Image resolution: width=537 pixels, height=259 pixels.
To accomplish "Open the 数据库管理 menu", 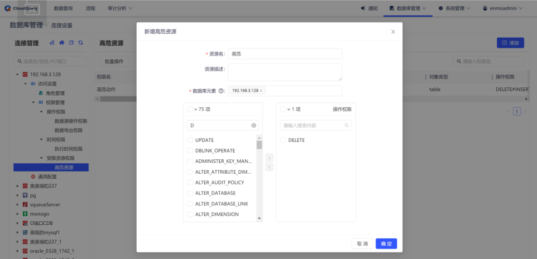I will [x=408, y=8].
